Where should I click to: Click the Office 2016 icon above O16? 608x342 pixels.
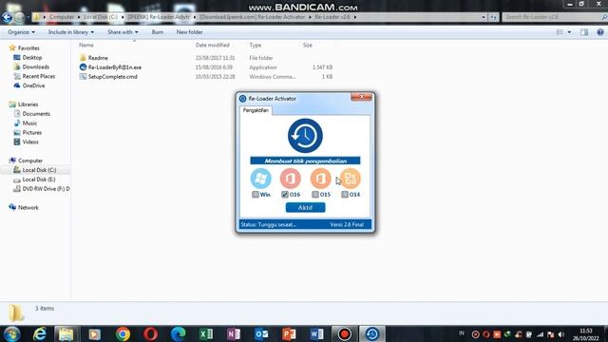click(291, 179)
